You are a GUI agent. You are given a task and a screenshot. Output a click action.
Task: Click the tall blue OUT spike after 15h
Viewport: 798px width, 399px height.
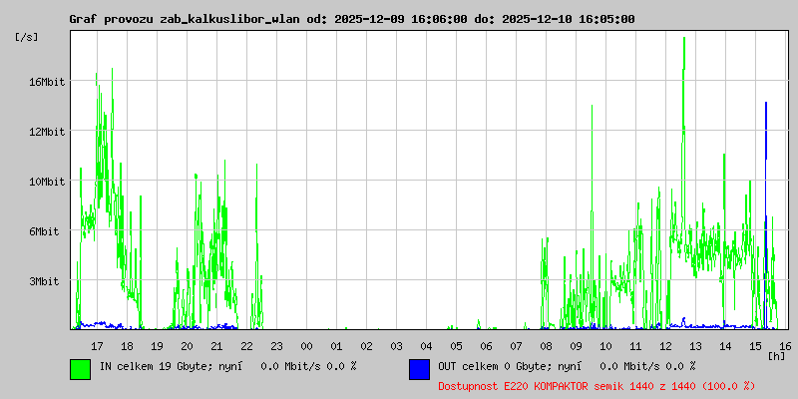(766, 213)
